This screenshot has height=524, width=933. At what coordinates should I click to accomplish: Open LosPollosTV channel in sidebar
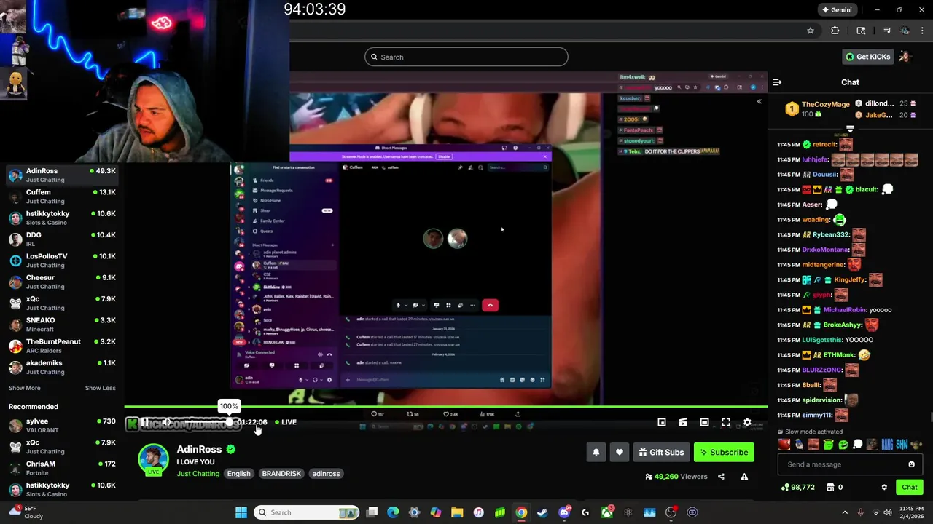click(x=62, y=261)
